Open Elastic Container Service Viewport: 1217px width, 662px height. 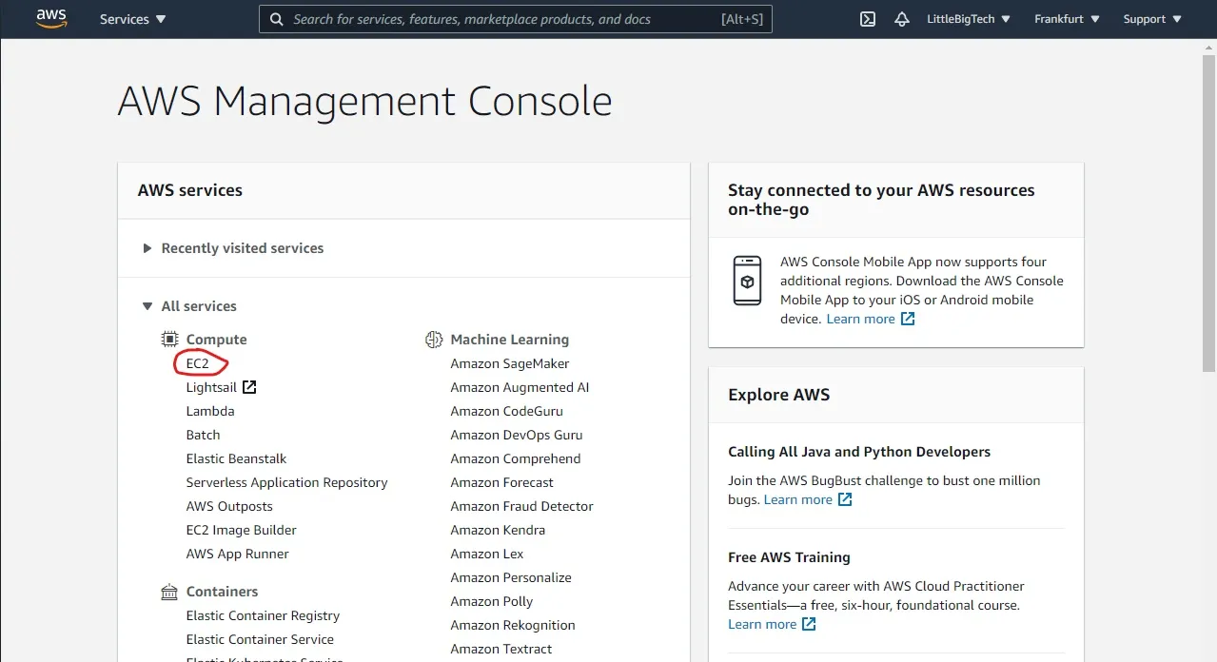click(260, 639)
